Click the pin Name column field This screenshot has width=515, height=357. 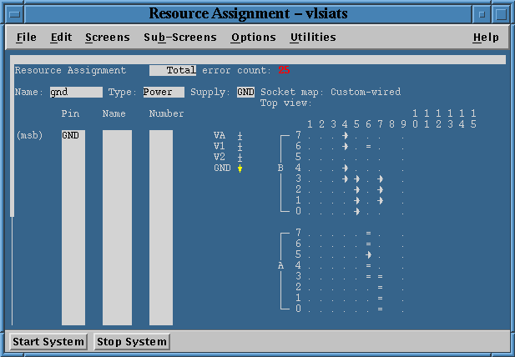pyautogui.click(x=117, y=228)
